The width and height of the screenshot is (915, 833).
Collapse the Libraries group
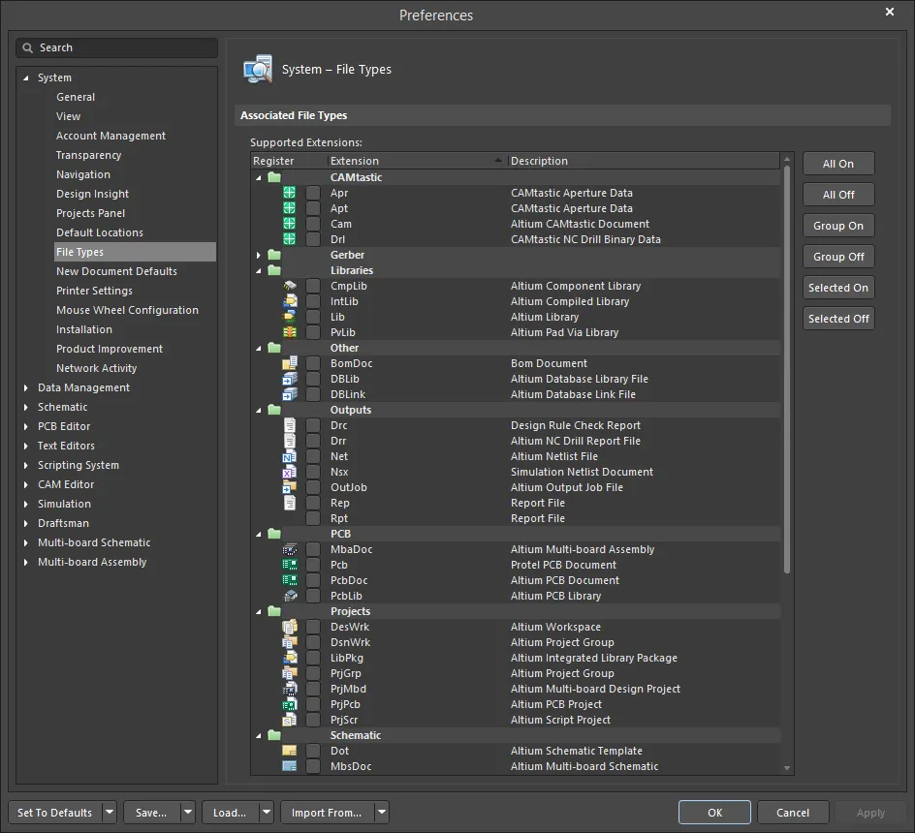[259, 270]
